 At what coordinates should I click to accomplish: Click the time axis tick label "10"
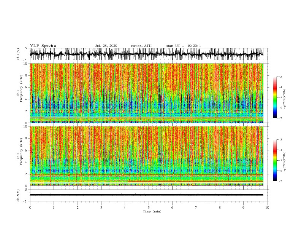tap(267, 207)
